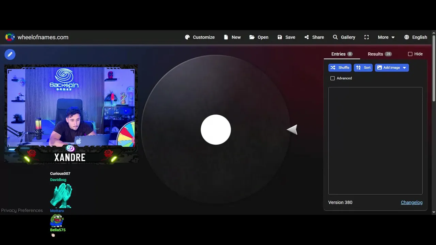Create a New wheel
436x245 pixels.
(x=232, y=37)
